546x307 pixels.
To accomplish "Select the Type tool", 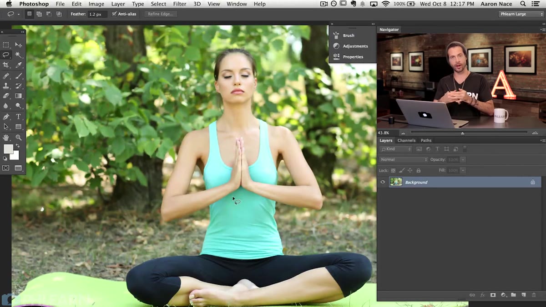I will [19, 117].
